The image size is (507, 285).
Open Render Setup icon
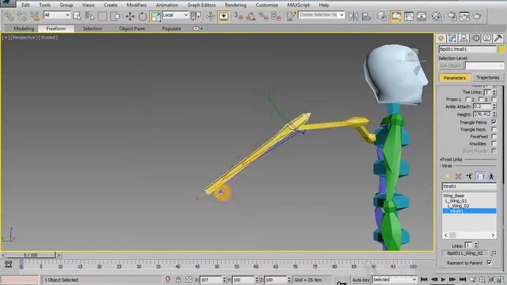[452, 16]
